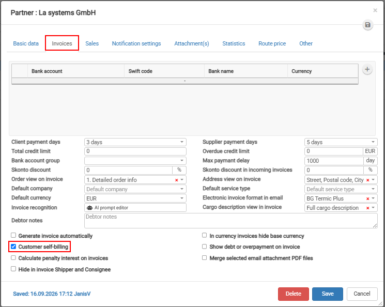Screen dimensions: 385x307
Task: Enable Show debt or overpayment on invoice
Action: [204, 247]
